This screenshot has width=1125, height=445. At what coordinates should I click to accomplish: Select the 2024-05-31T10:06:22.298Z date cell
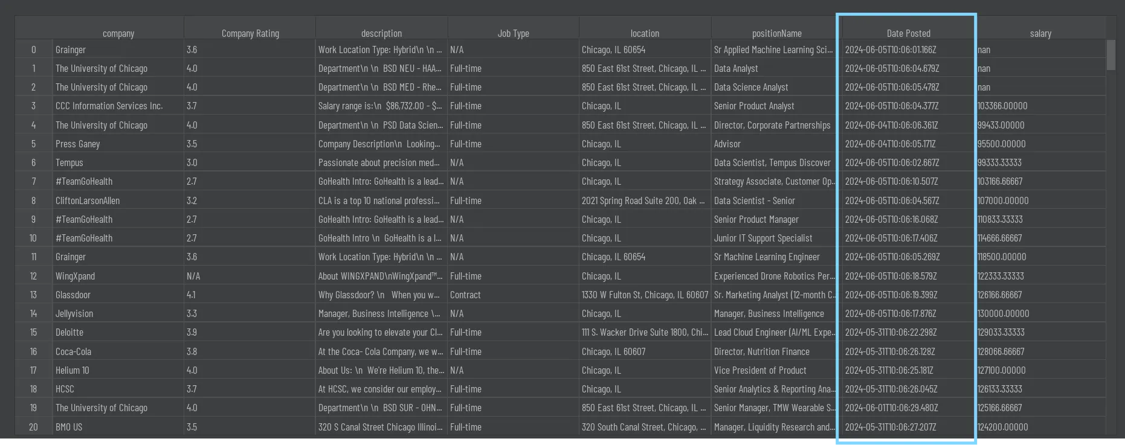pyautogui.click(x=908, y=332)
